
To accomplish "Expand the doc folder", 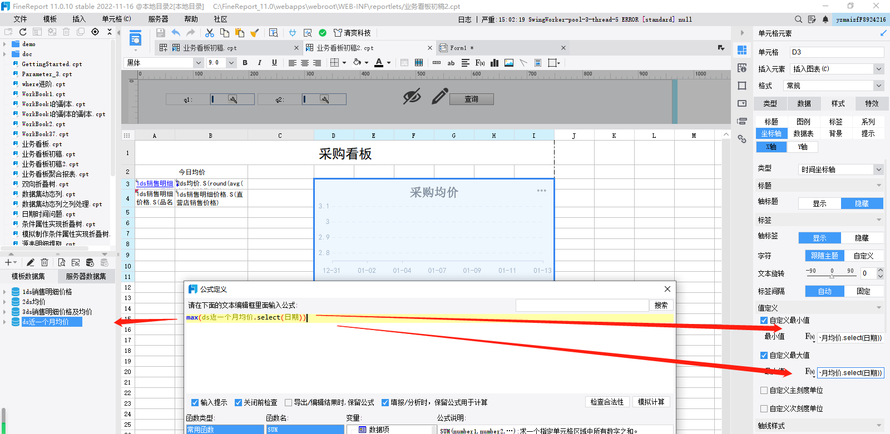I will [x=5, y=54].
